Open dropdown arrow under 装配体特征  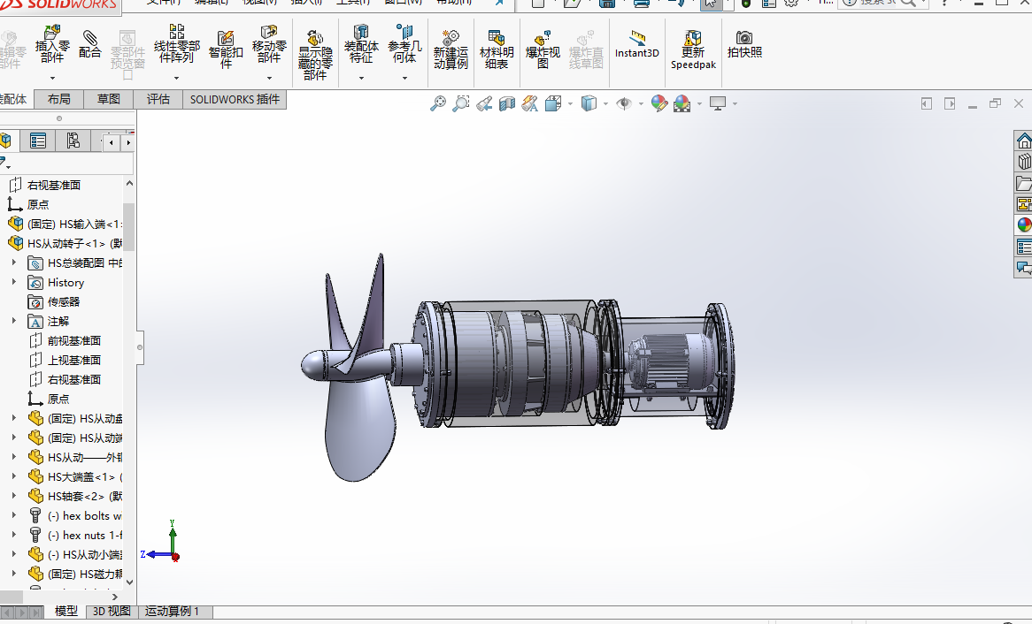361,78
